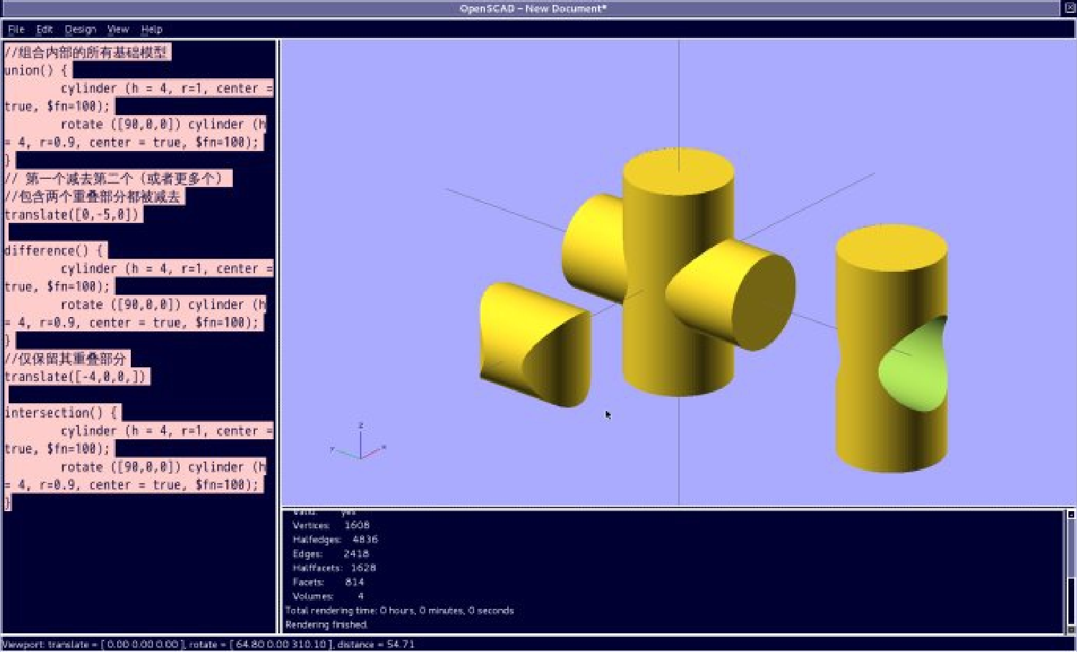Image resolution: width=1077 pixels, height=652 pixels.
Task: Click the union crossed-cylinders model in the center
Action: coord(678,273)
